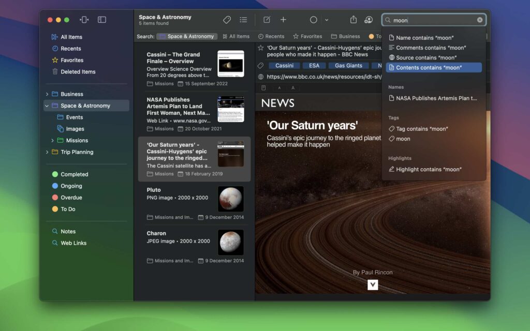Image resolution: width=530 pixels, height=331 pixels.
Task: Open the tag editor from the toolbar
Action: coord(227,20)
